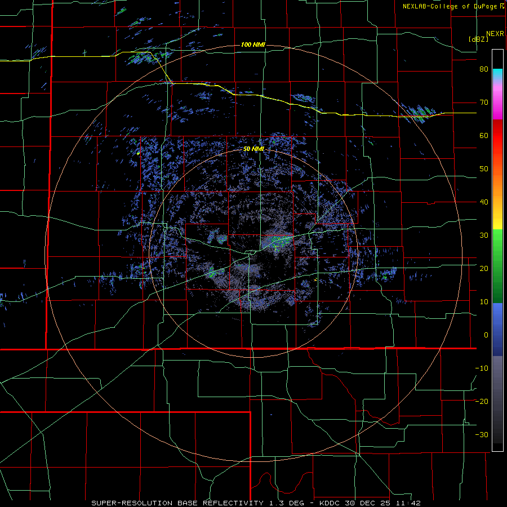Click the 20 value on dBZ scale
Image resolution: width=507 pixels, height=507 pixels.
484,268
